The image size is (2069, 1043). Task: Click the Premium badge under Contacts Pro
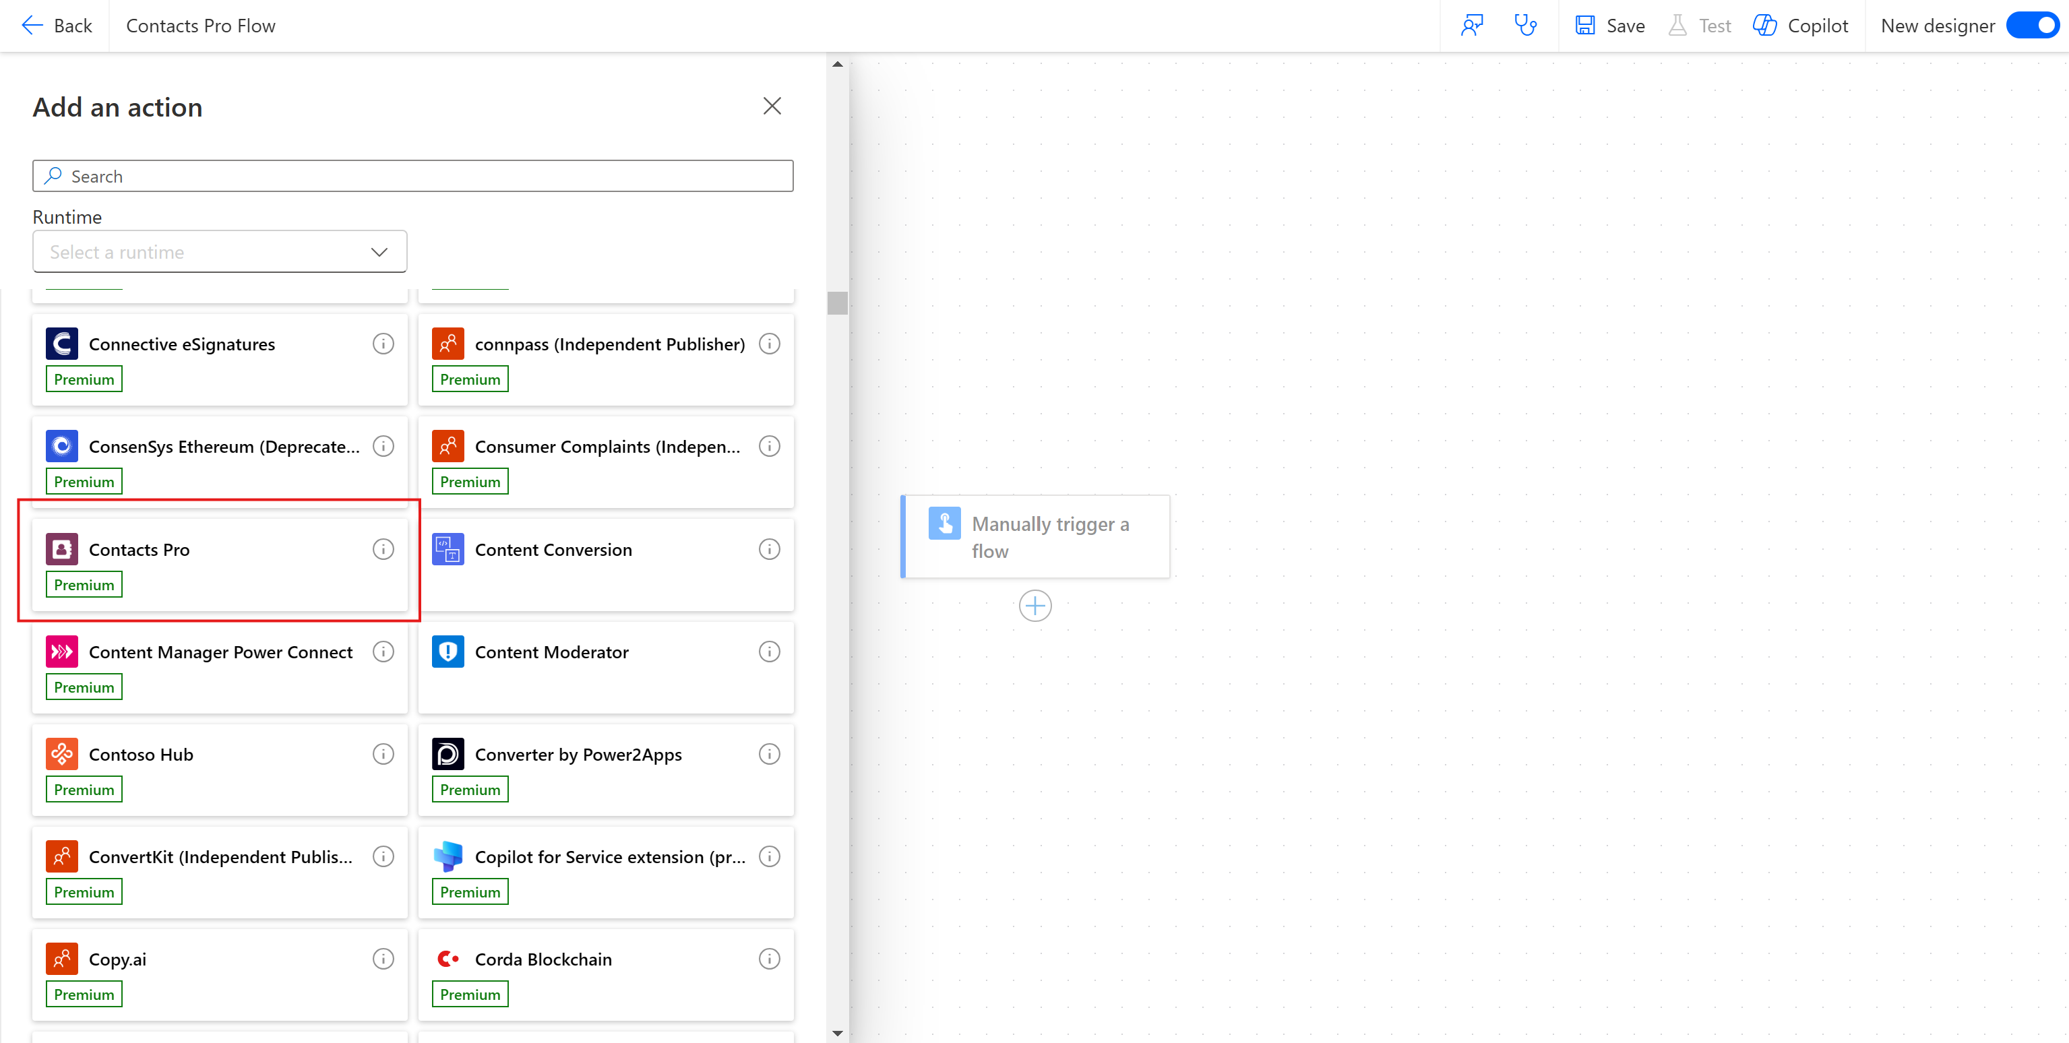(84, 585)
